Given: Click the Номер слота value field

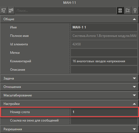Looking at the screenshot, I should [104, 112].
